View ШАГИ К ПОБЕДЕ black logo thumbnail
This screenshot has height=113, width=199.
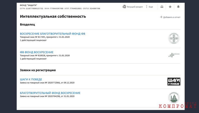pyautogui.click(x=174, y=82)
